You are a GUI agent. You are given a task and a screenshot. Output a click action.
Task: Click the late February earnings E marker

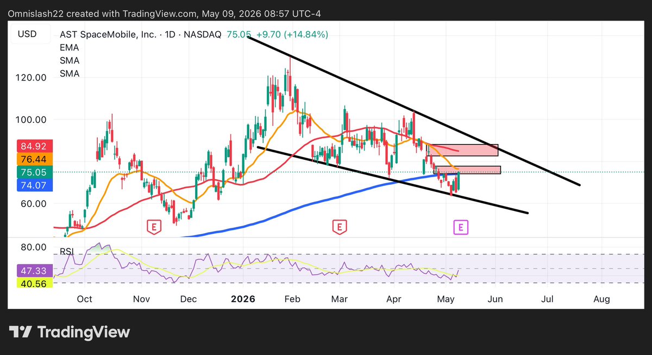pyautogui.click(x=340, y=227)
